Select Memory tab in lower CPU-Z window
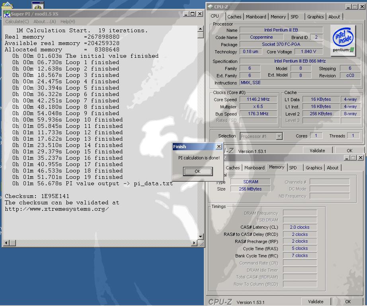367x306 pixels. point(277,167)
